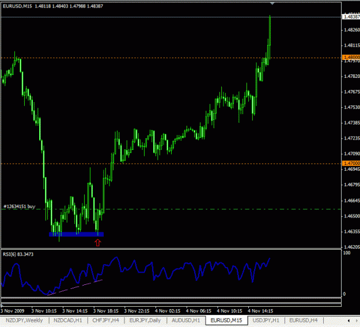Open the AUDUSD,H1 chart tab

tap(185, 320)
